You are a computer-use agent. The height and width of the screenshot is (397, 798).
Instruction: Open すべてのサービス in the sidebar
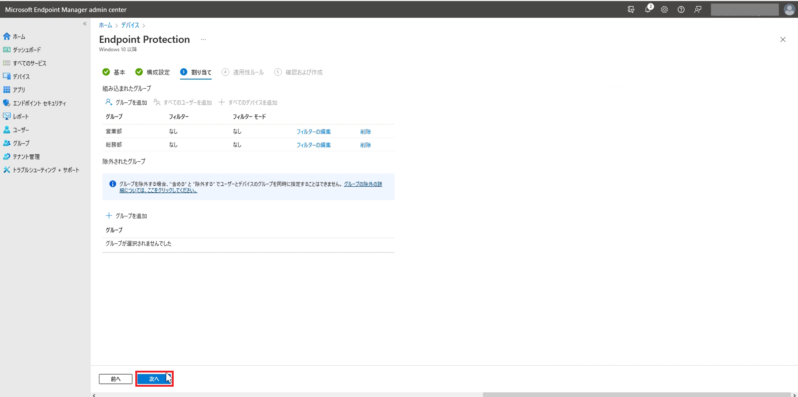[25, 63]
